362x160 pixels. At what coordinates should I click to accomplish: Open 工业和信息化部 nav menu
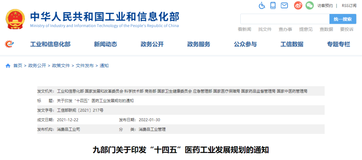click(50, 44)
